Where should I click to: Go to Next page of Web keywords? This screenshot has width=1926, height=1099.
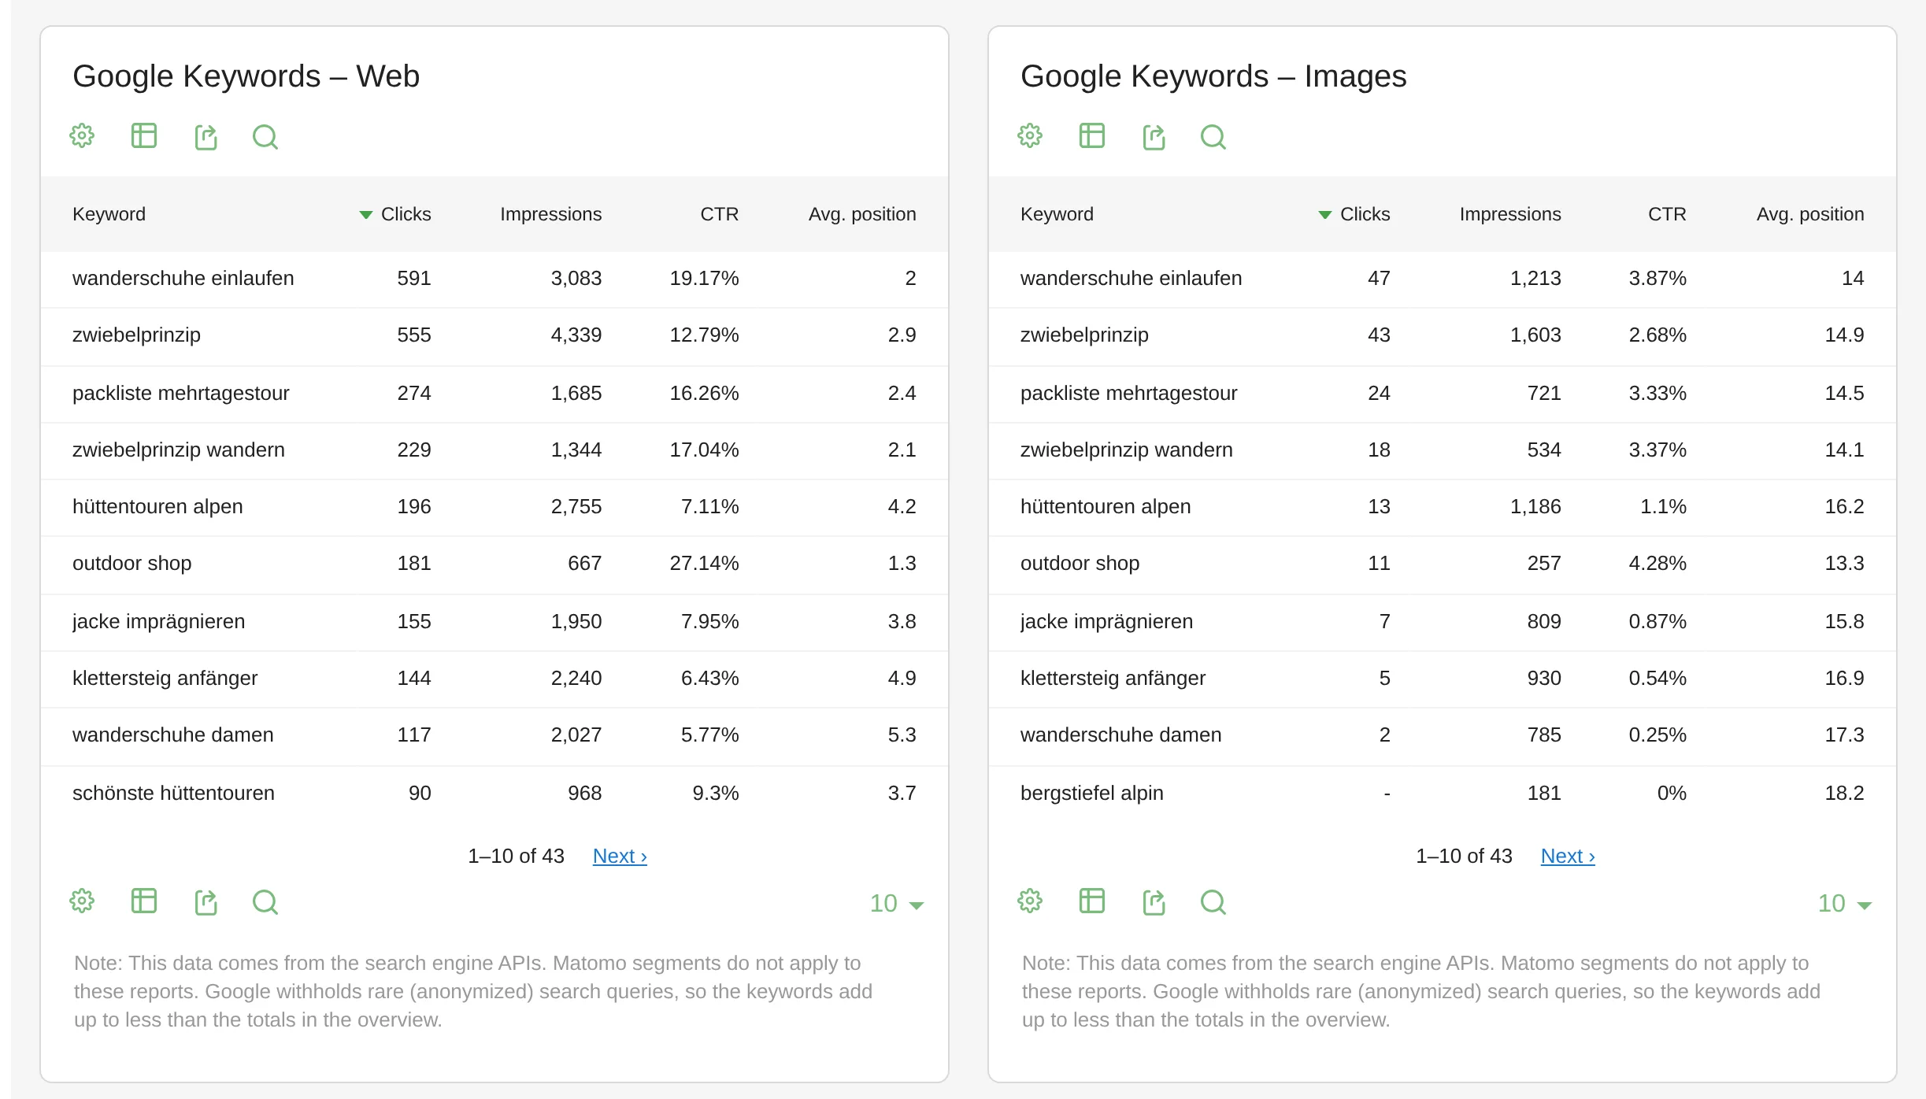(620, 857)
